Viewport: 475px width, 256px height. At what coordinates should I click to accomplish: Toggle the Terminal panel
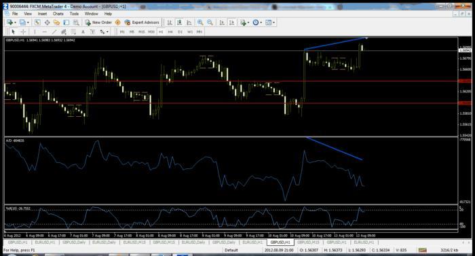click(66, 22)
